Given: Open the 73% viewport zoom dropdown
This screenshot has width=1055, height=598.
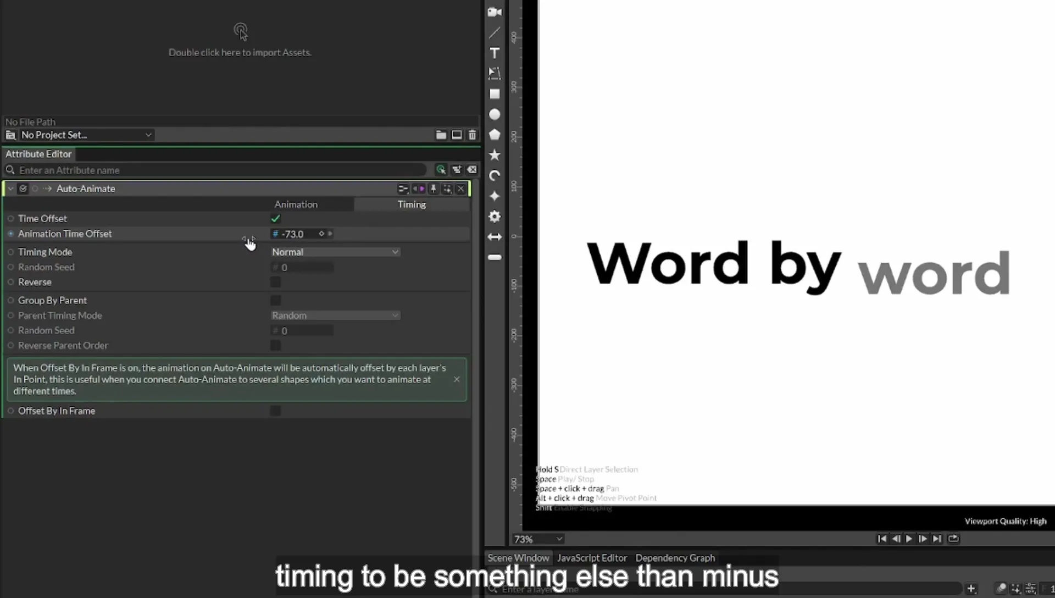Looking at the screenshot, I should pos(538,539).
